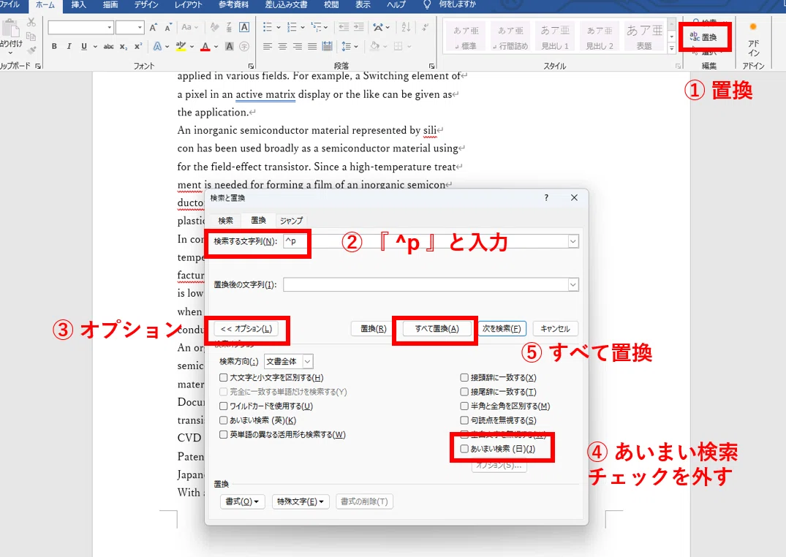786x557 pixels.
Task: Apply strikethrough formatting
Action: tap(108, 46)
